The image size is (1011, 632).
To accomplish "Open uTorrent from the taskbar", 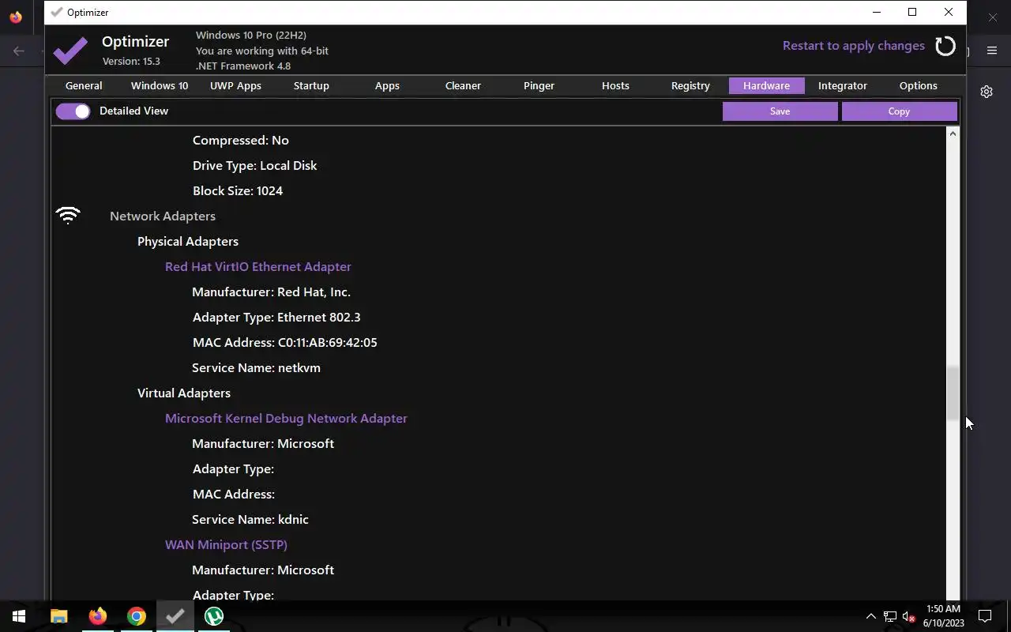I will (214, 616).
